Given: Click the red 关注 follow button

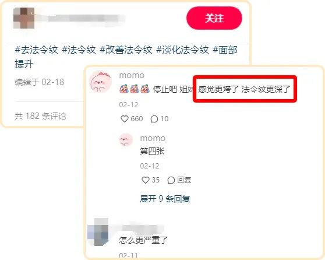Looking at the screenshot, I should tap(214, 18).
